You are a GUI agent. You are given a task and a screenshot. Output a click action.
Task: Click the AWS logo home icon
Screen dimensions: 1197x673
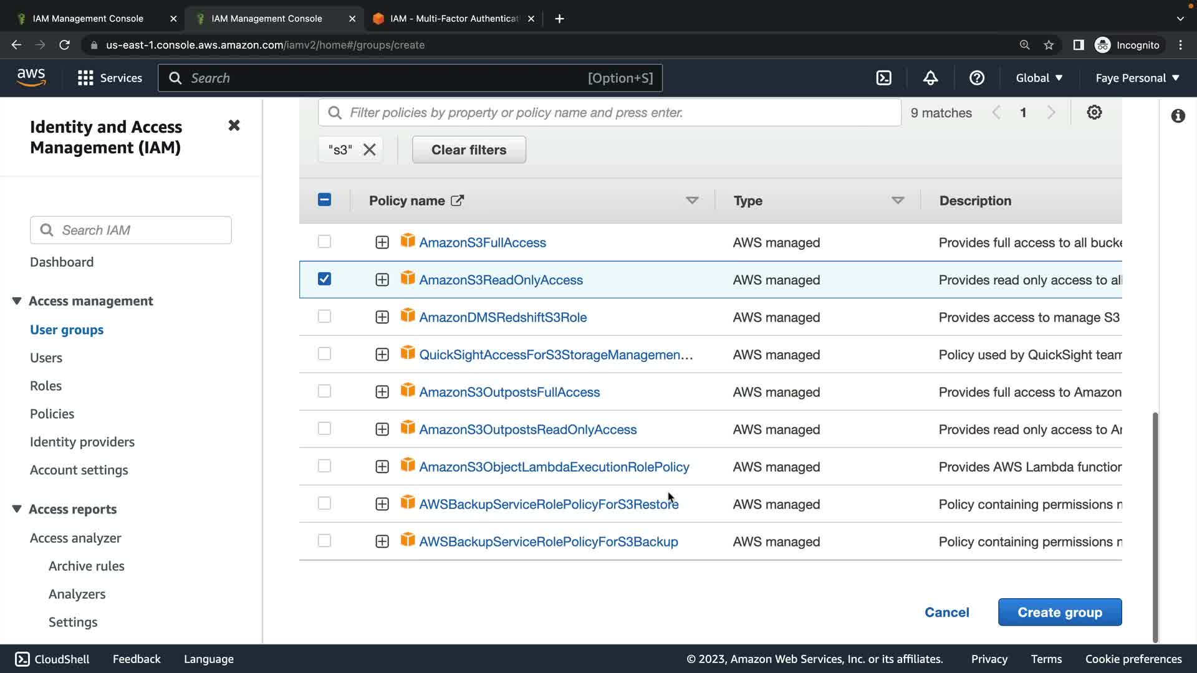31,78
